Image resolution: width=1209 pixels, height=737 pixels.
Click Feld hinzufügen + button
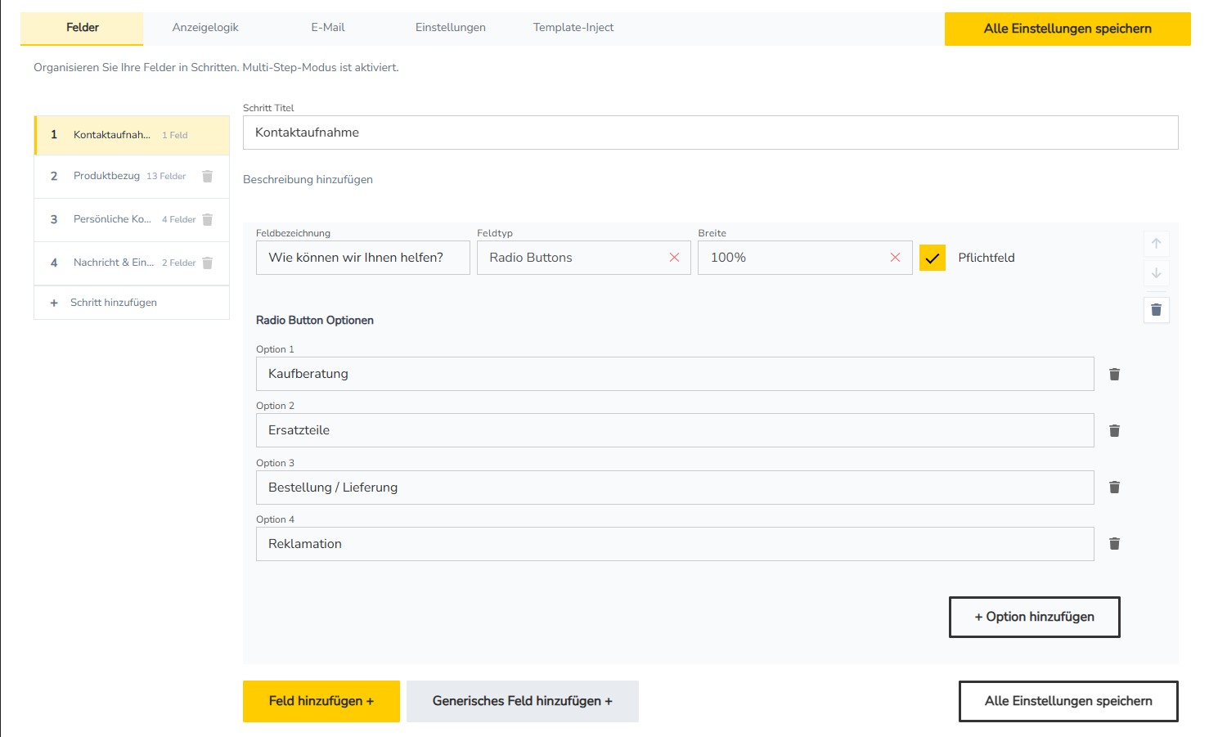(x=321, y=701)
